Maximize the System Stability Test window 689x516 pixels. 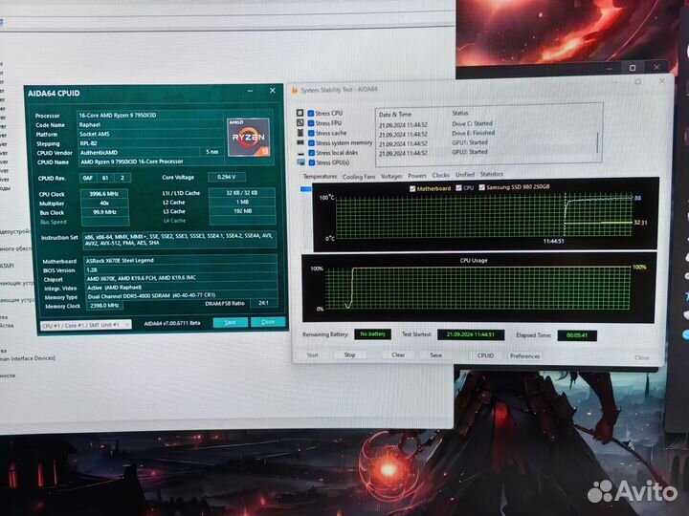637,81
